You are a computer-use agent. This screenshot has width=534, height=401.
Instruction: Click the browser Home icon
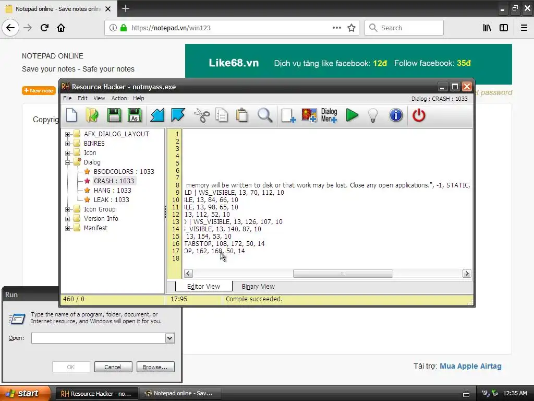click(x=61, y=28)
